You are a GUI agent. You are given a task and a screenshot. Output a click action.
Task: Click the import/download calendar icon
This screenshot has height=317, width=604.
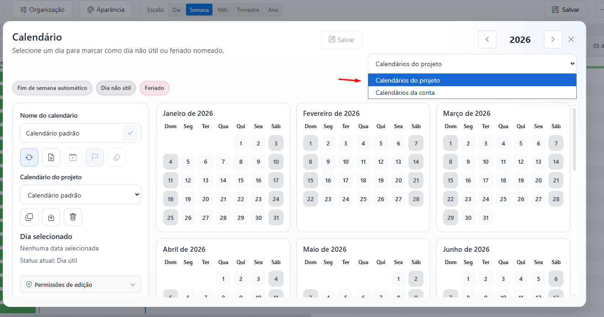point(51,217)
